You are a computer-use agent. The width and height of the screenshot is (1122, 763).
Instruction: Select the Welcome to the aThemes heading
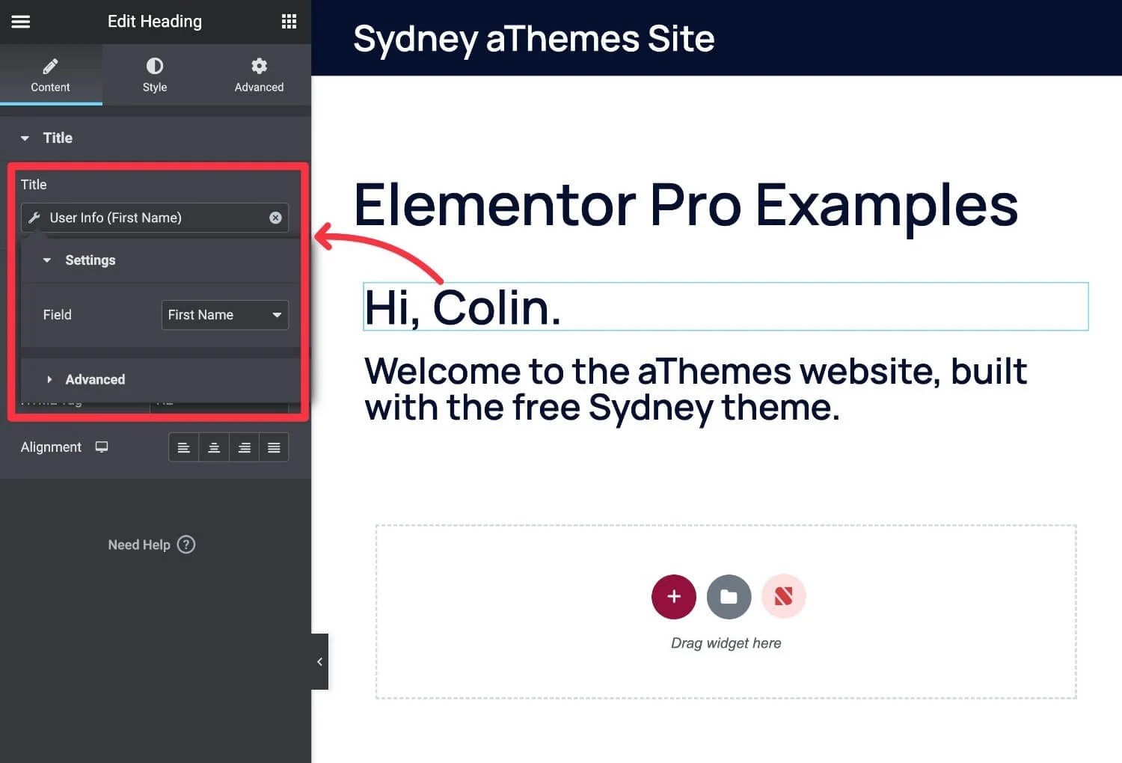tap(696, 389)
